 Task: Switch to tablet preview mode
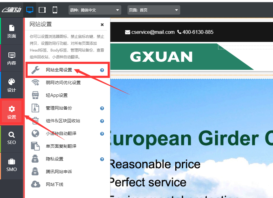point(42,10)
